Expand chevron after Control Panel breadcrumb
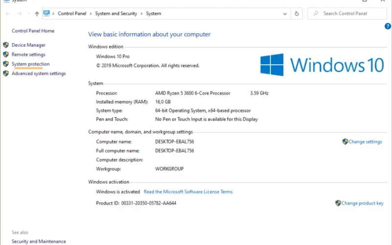This screenshot has width=392, height=245. [x=91, y=14]
